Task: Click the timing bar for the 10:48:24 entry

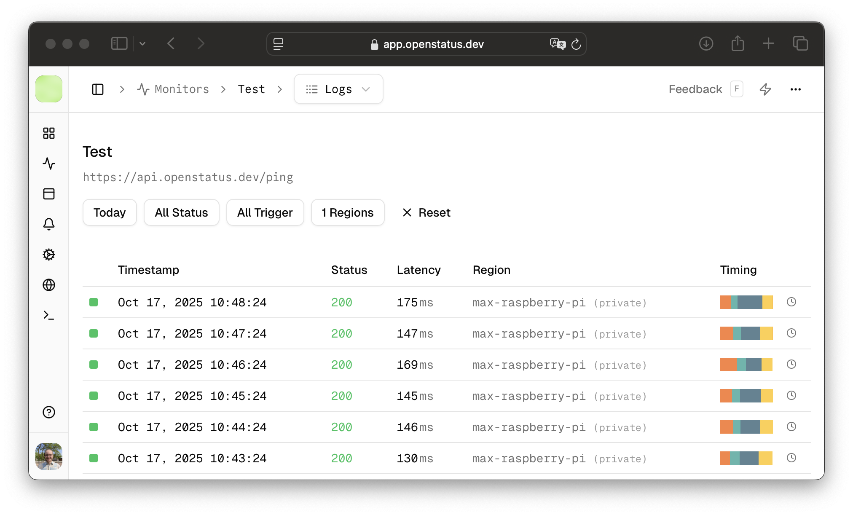Action: [746, 302]
